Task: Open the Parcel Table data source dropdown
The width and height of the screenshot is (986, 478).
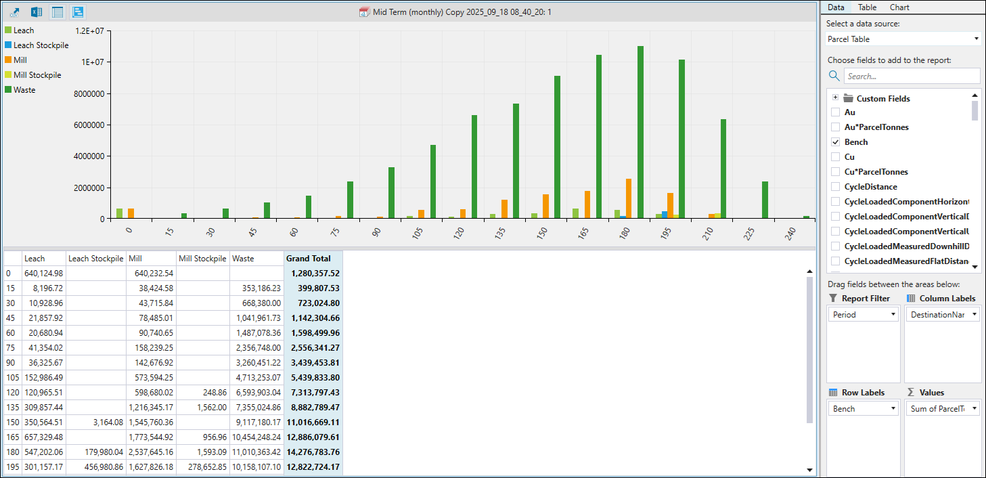Action: pos(903,39)
